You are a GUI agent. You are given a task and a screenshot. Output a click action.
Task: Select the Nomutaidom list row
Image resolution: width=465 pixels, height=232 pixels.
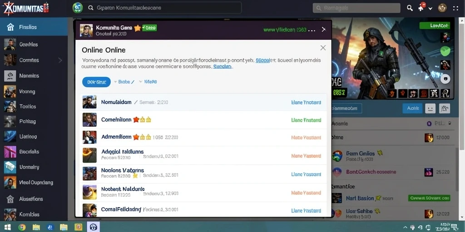tap(203, 102)
